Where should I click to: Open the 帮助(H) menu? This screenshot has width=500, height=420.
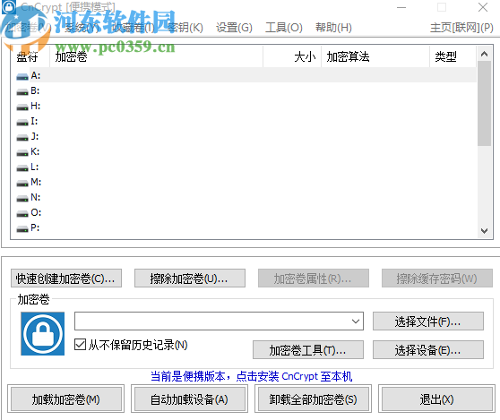(333, 28)
